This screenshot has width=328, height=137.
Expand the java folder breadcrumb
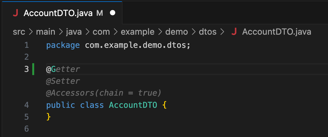tap(74, 32)
